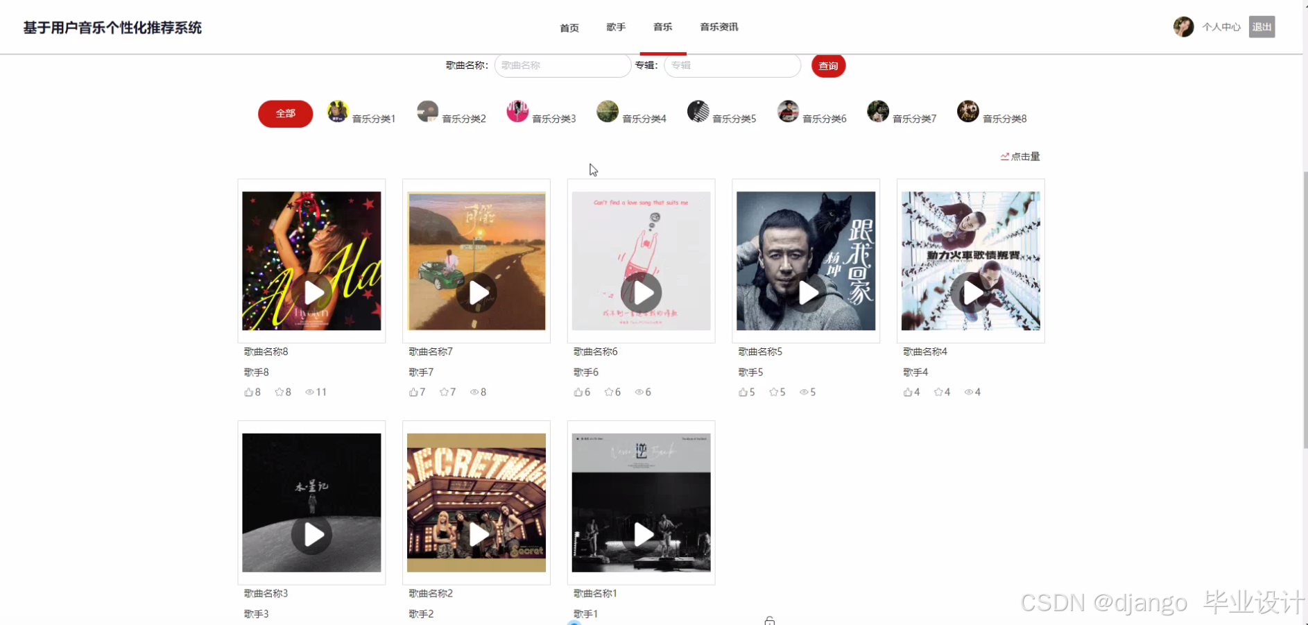
Task: Click the artist name 歌手4
Action: [x=915, y=373]
